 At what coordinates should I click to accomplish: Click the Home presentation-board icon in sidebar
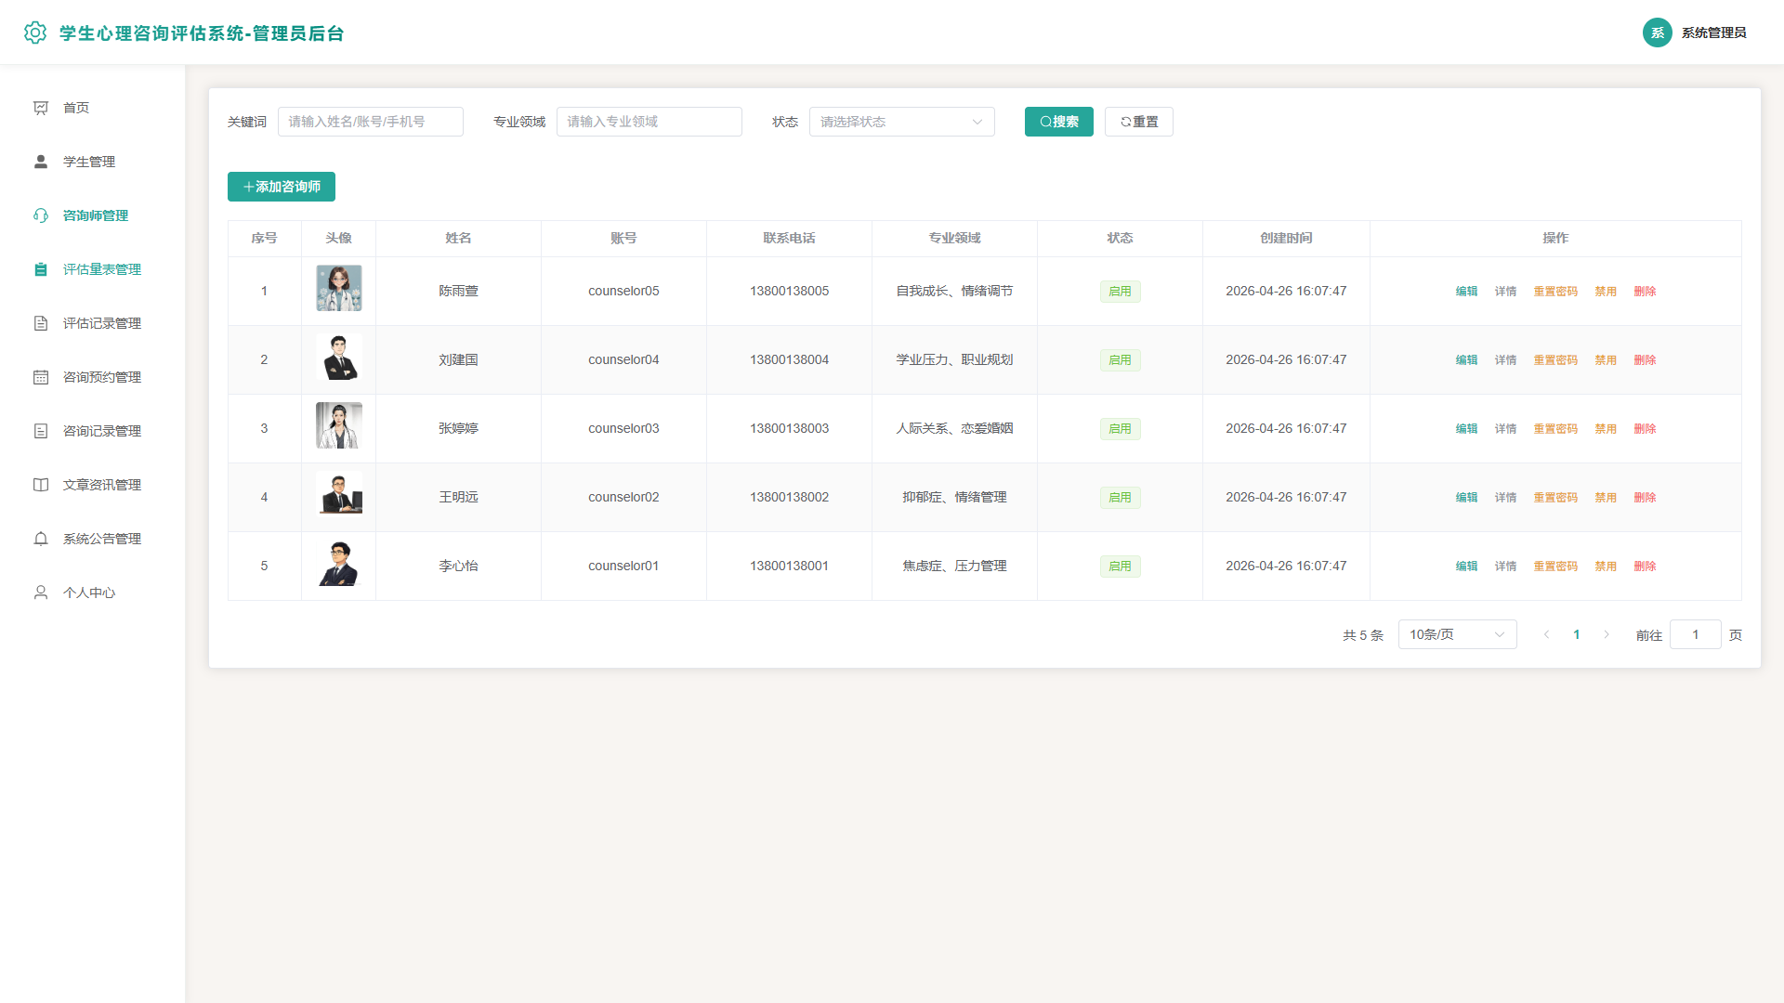pos(41,108)
